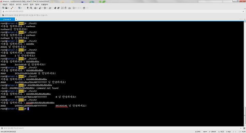Open the 보기(V) menu
This screenshot has width=246, height=133.
pos(18,4)
